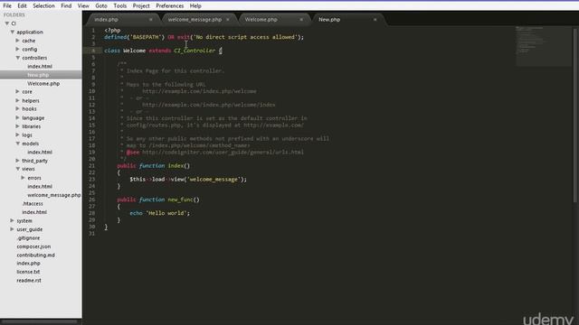Image resolution: width=579 pixels, height=325 pixels.
Task: Open the Tools menu
Action: tap(120, 6)
